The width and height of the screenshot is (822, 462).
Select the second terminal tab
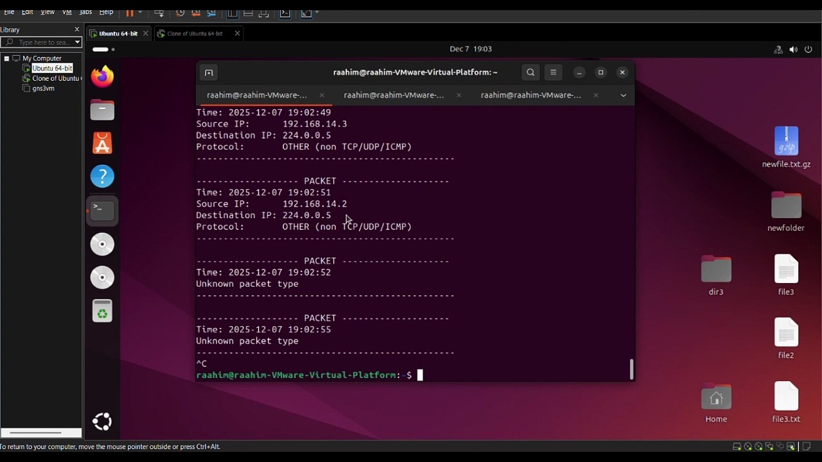(394, 95)
